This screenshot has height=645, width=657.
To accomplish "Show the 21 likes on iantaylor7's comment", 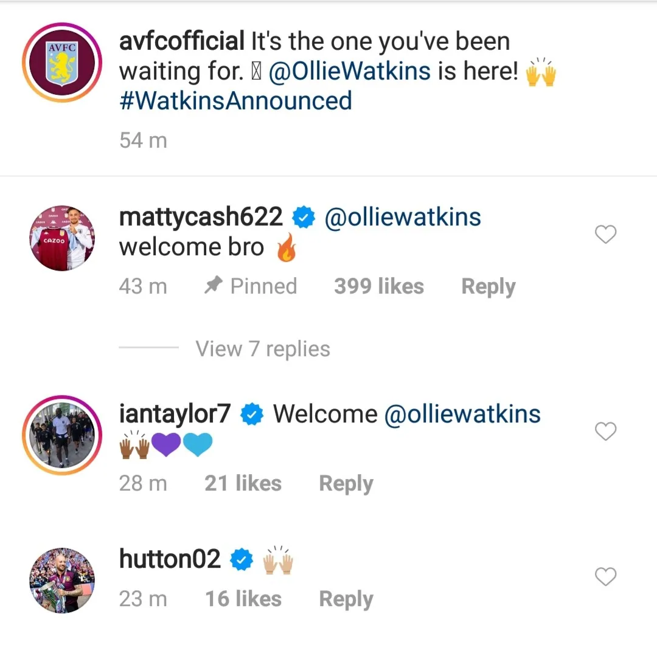I will coord(243,483).
